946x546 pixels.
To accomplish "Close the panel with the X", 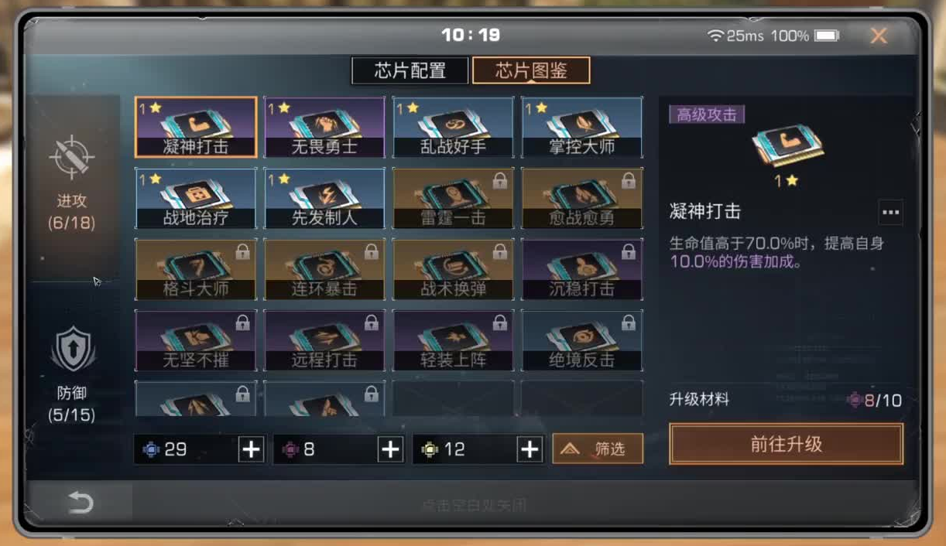I will tap(879, 36).
